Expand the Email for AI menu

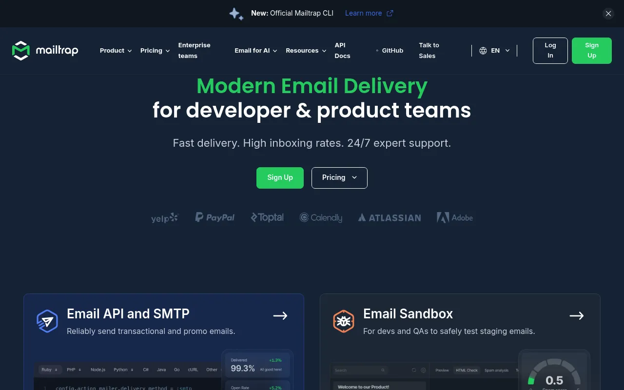click(x=256, y=51)
